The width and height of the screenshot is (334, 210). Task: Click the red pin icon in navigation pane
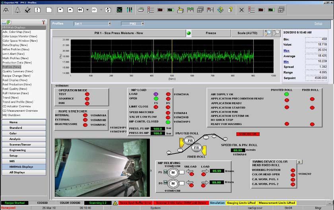click(43, 22)
